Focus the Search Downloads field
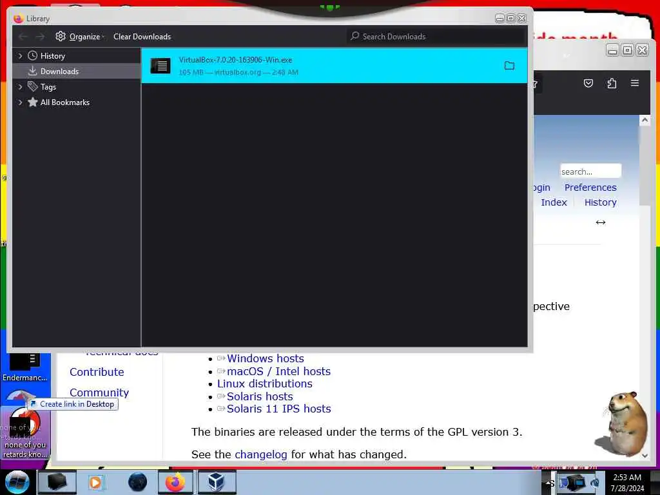Image resolution: width=660 pixels, height=495 pixels. coord(436,37)
